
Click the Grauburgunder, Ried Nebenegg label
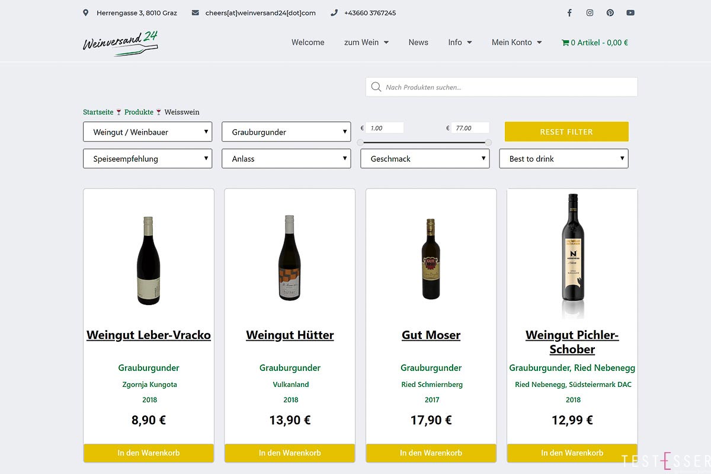coord(572,368)
